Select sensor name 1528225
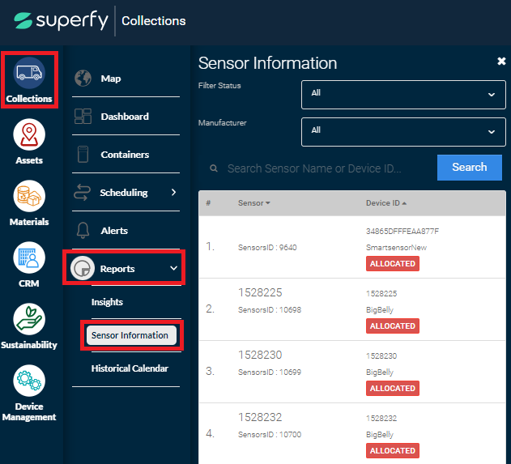511x464 pixels. coord(260,292)
